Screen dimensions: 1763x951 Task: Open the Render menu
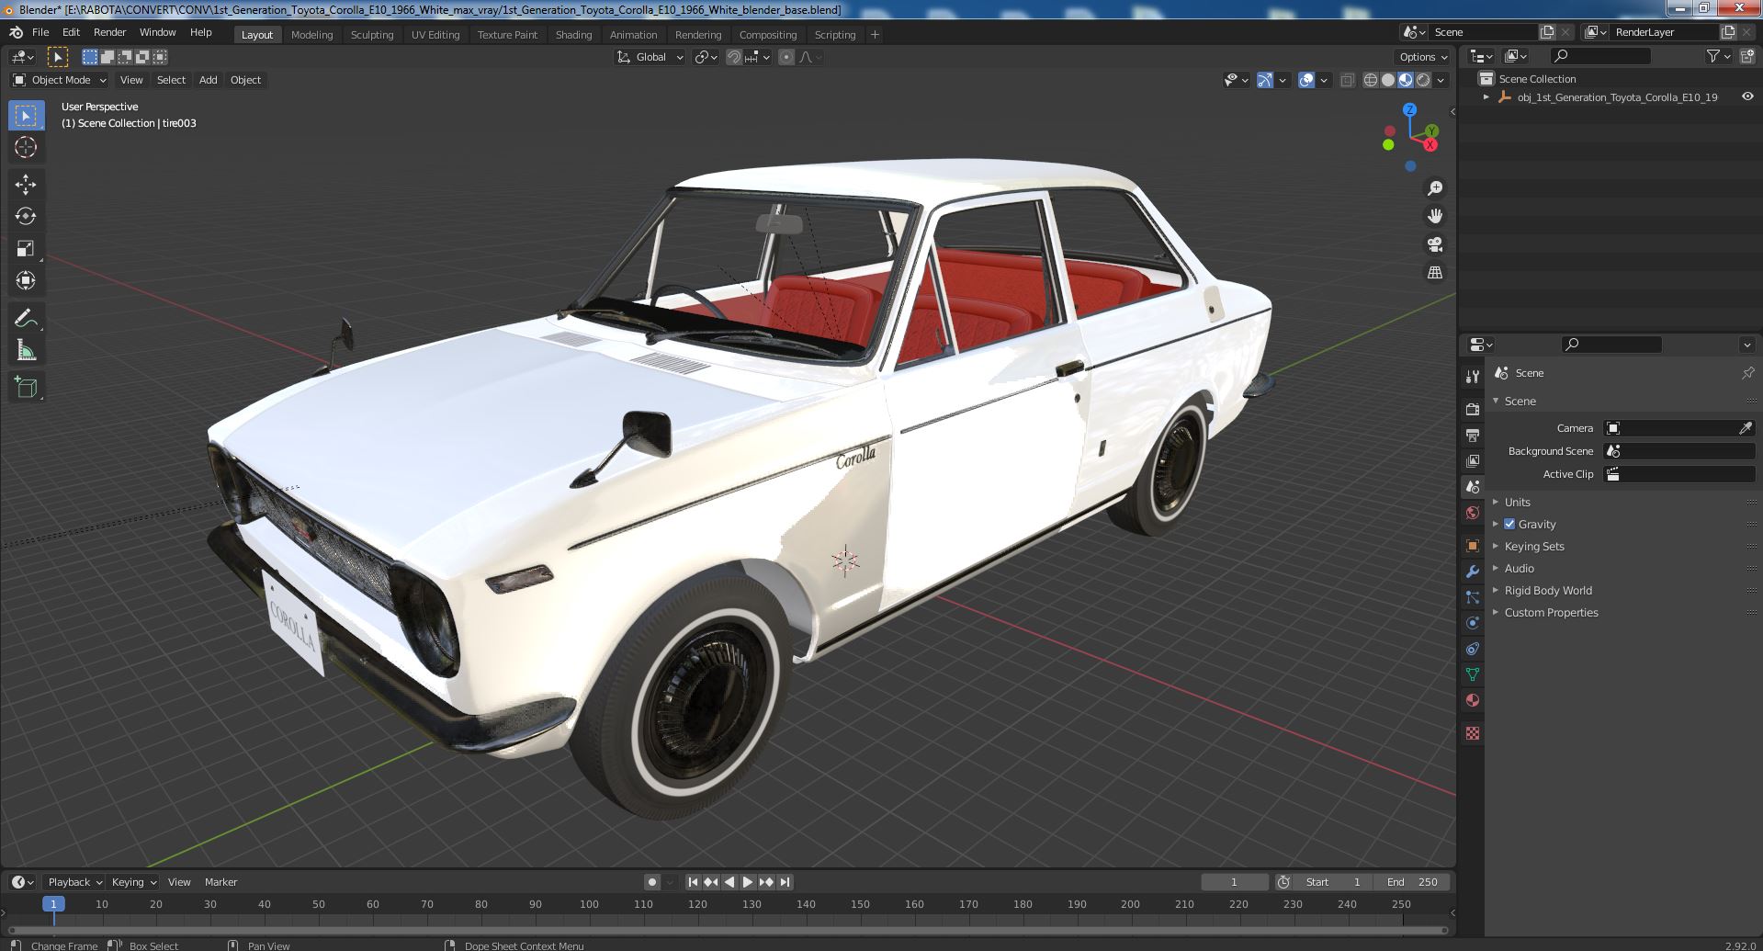click(109, 32)
